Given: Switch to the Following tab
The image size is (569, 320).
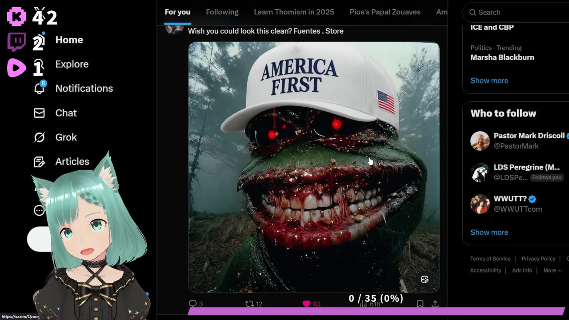Looking at the screenshot, I should (222, 12).
